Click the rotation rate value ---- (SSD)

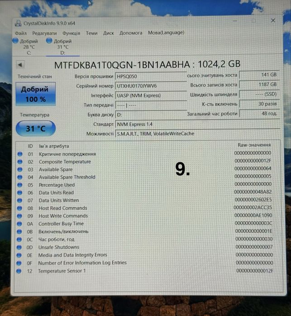click(x=259, y=94)
